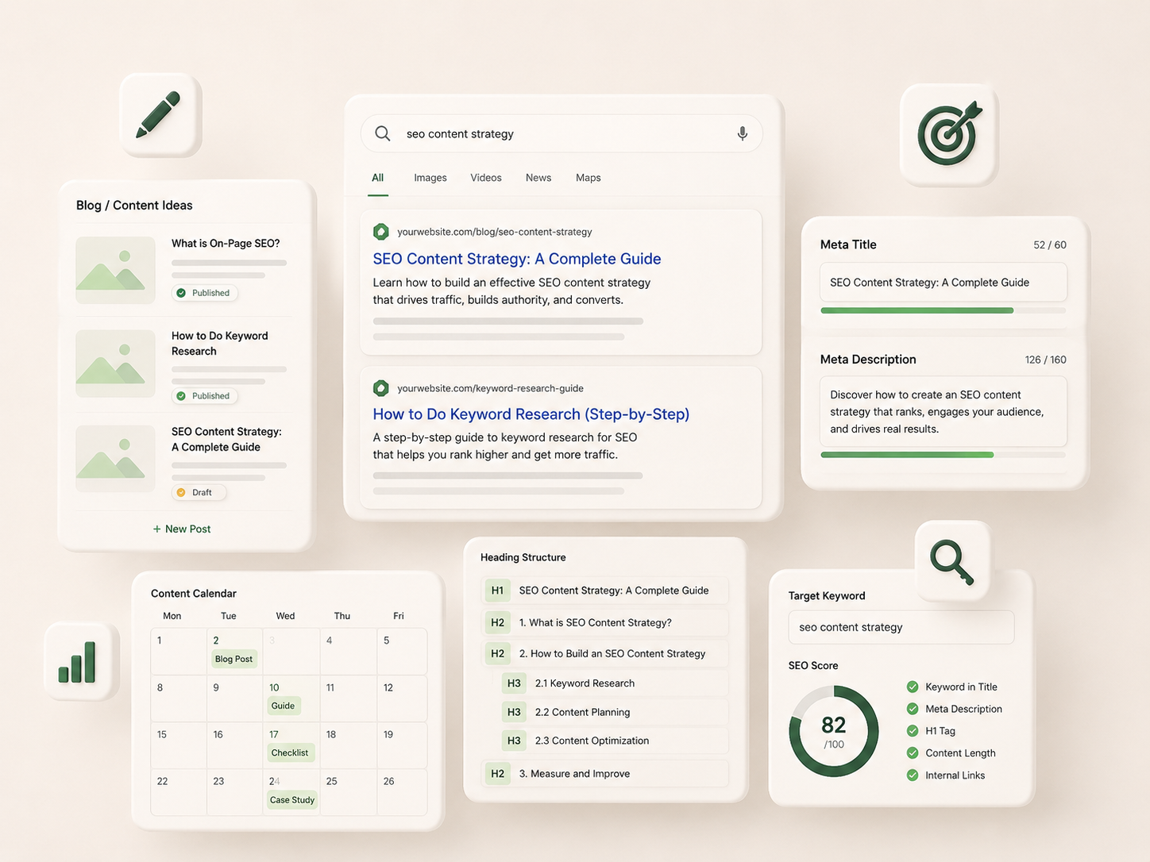
Task: Click the Meta Title progress bar
Action: (x=944, y=310)
